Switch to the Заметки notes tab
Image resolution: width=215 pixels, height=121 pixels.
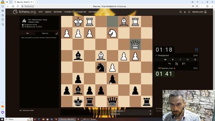click(x=45, y=33)
